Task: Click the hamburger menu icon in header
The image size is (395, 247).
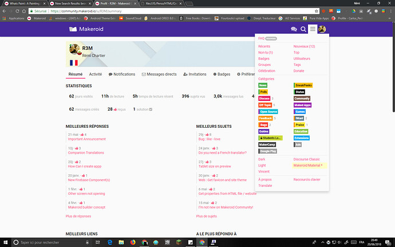Action: [313, 29]
